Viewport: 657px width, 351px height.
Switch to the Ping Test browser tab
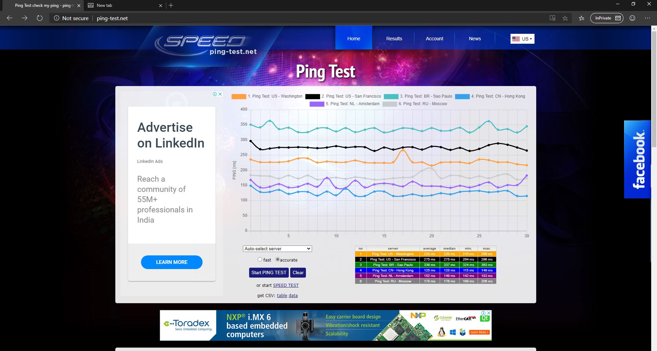point(43,5)
